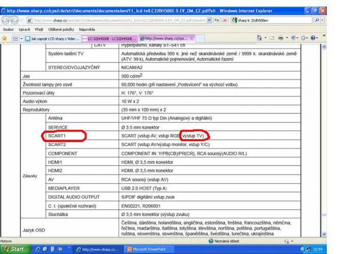Click the HDMI1 row label
The image size is (339, 254).
coord(55,162)
